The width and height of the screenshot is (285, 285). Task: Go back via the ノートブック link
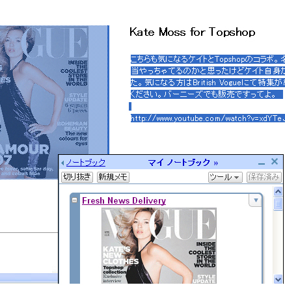click(x=86, y=163)
